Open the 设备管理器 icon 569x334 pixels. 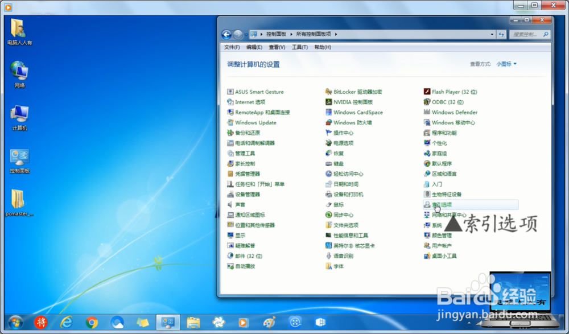(x=230, y=194)
